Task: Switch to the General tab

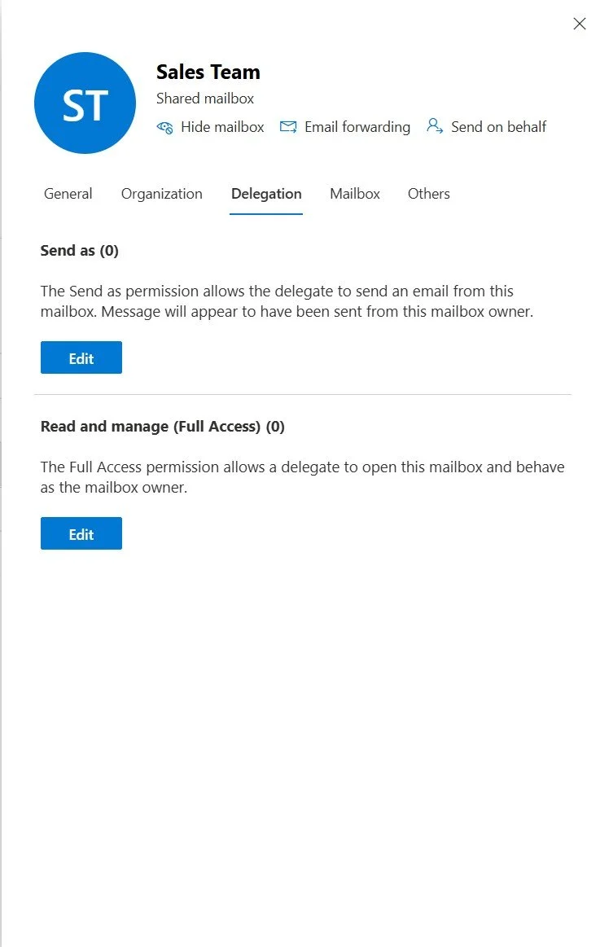Action: (x=68, y=194)
